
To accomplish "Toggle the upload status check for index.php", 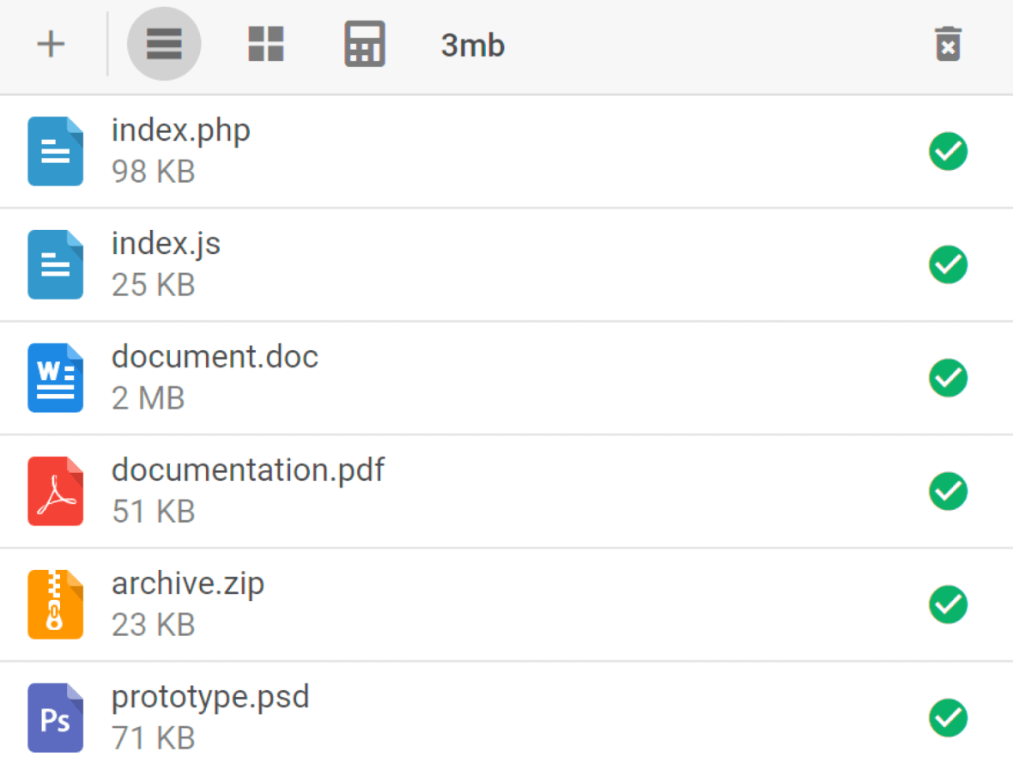I will click(948, 151).
